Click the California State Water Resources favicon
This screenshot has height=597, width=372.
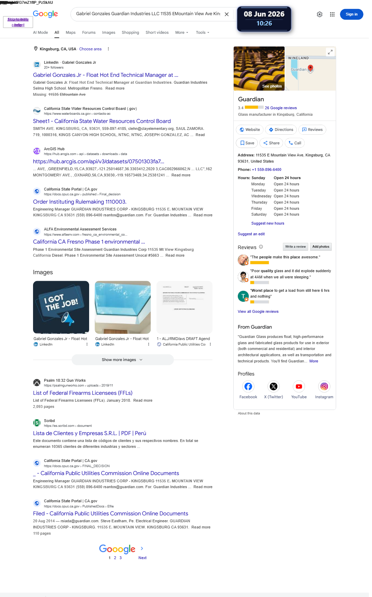coord(37,111)
